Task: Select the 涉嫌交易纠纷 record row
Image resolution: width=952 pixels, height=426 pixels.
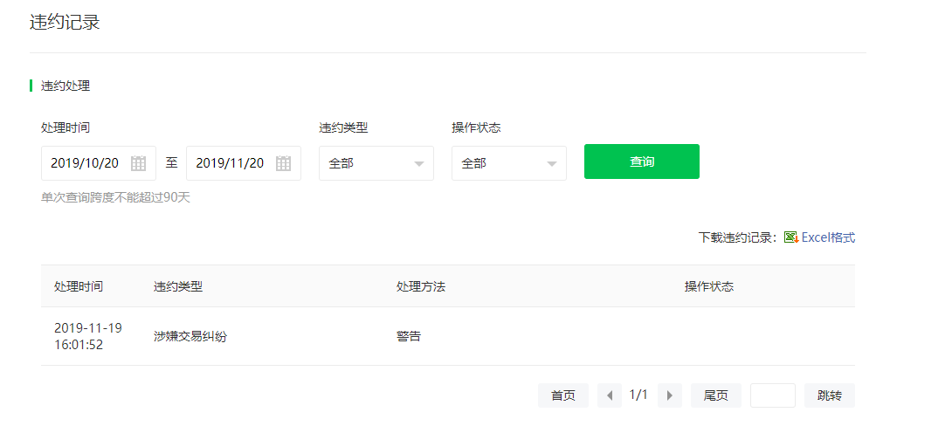Action: pos(448,336)
